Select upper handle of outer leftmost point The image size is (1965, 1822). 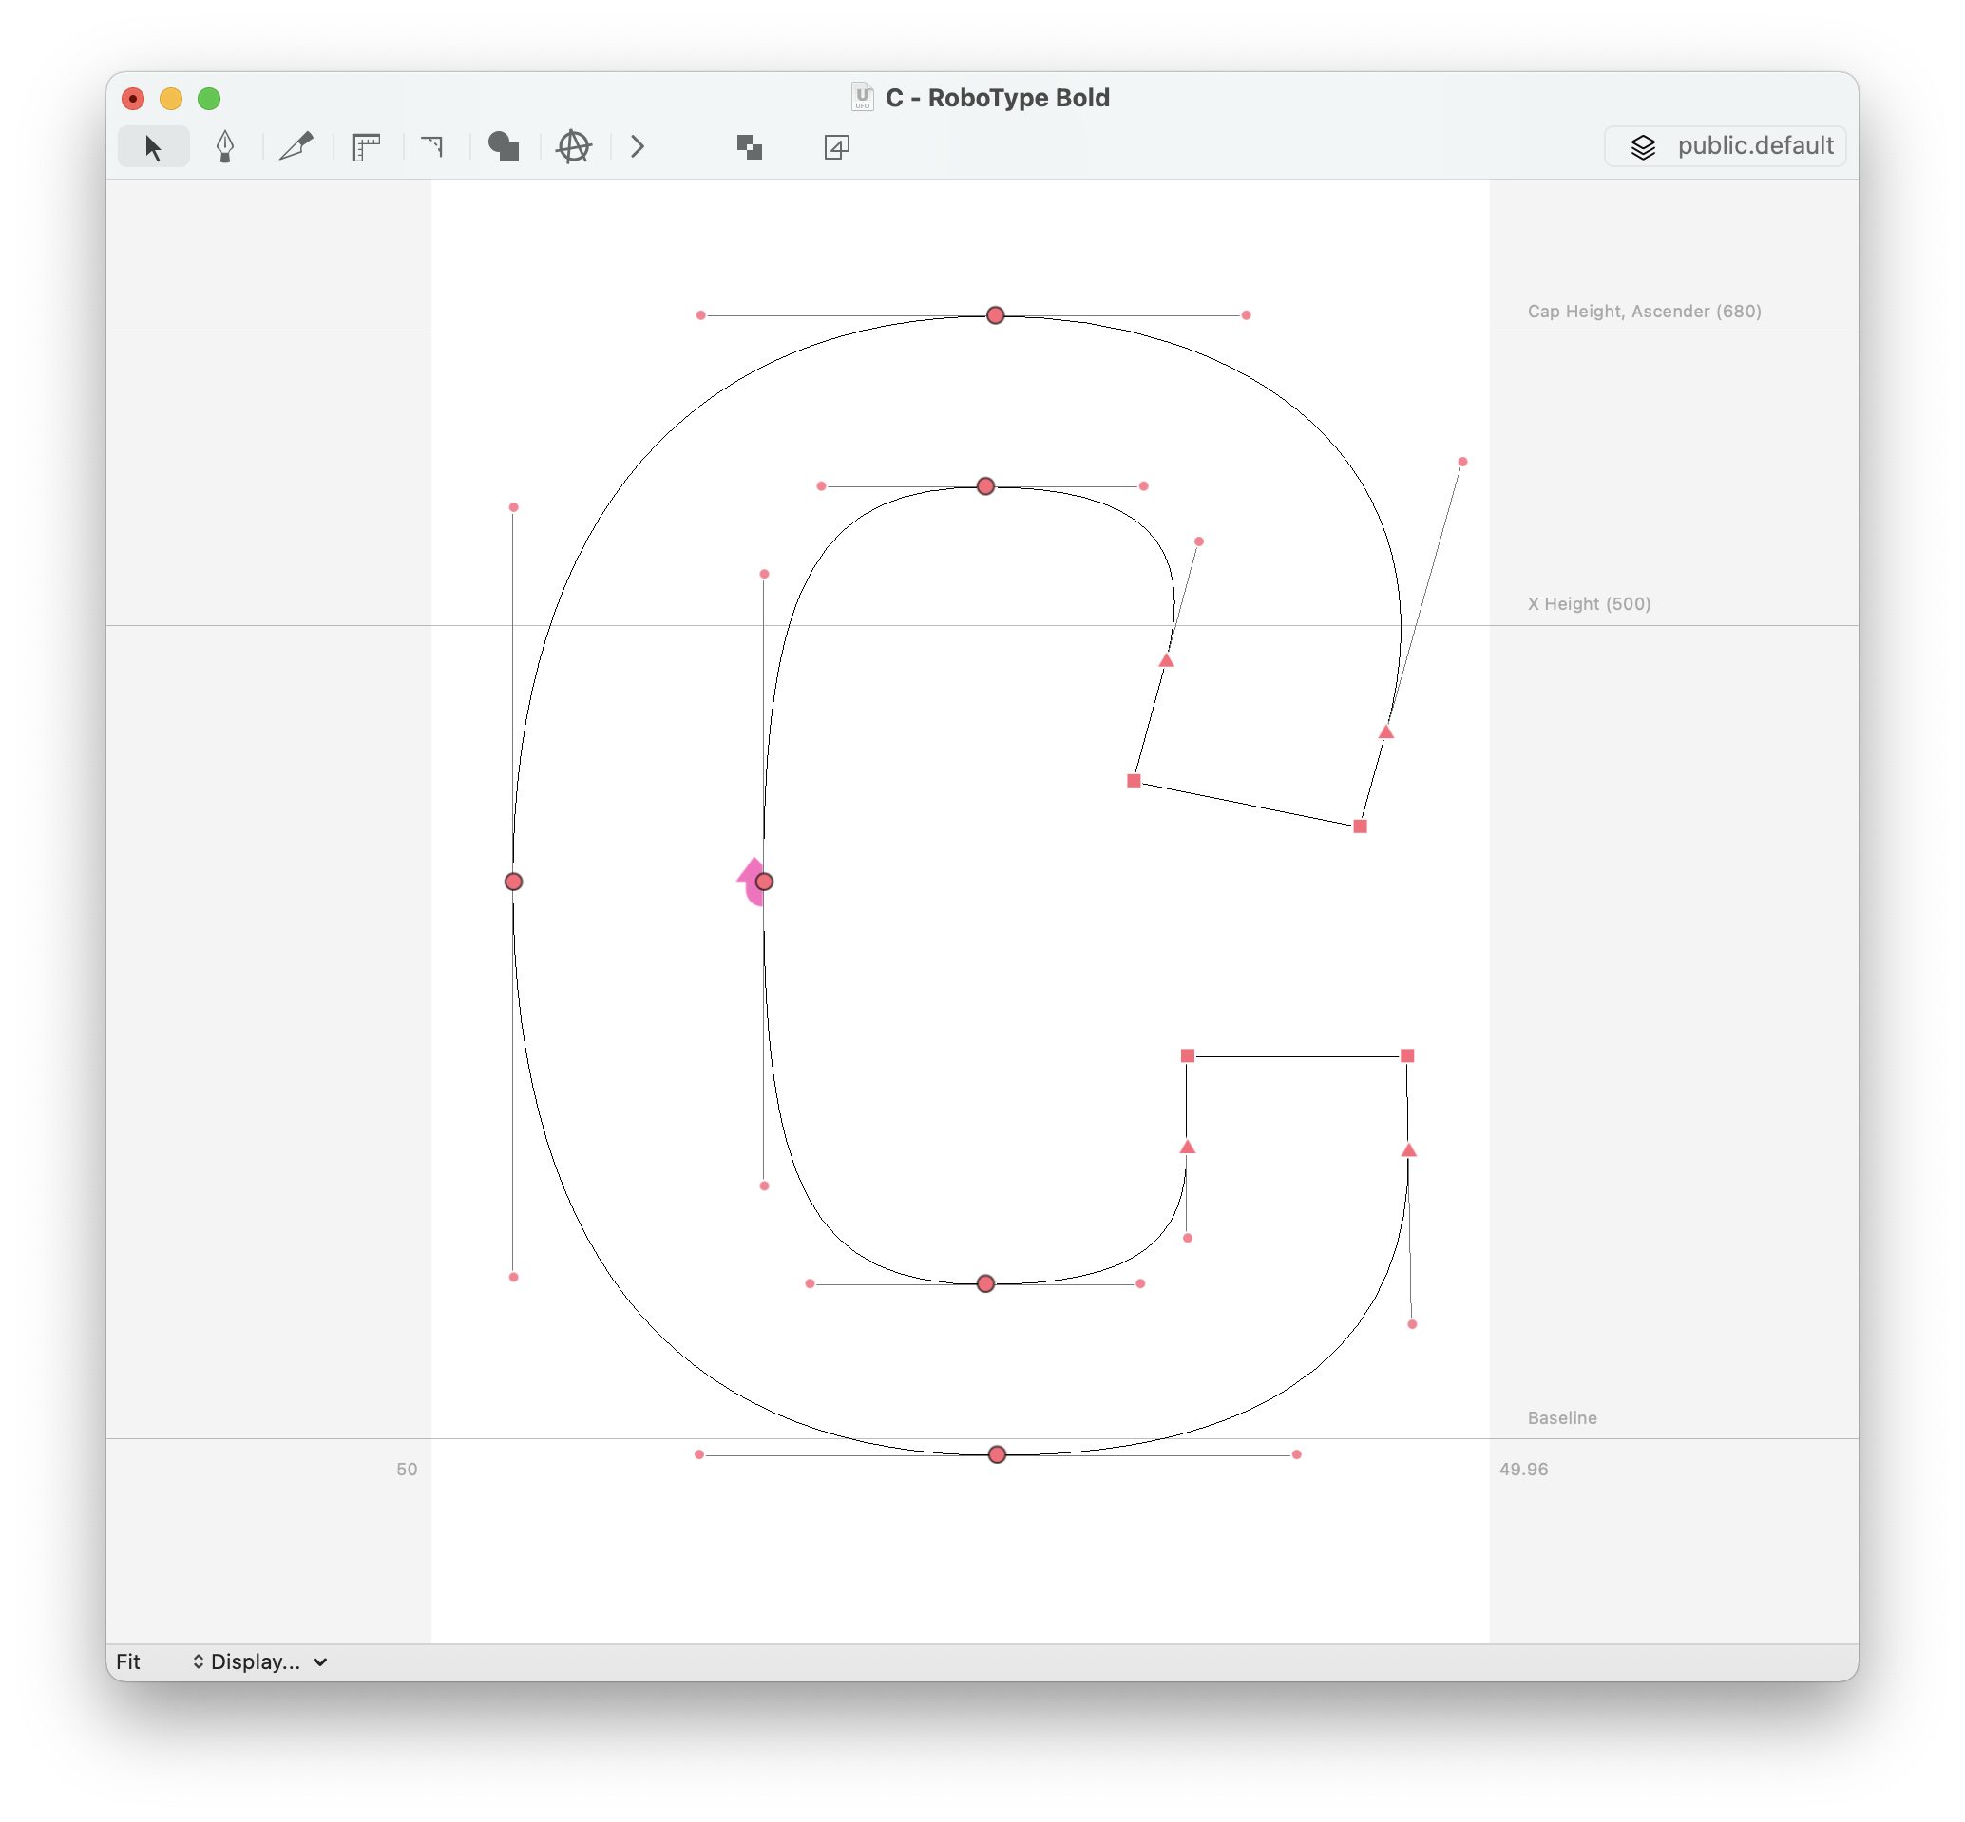coord(514,506)
